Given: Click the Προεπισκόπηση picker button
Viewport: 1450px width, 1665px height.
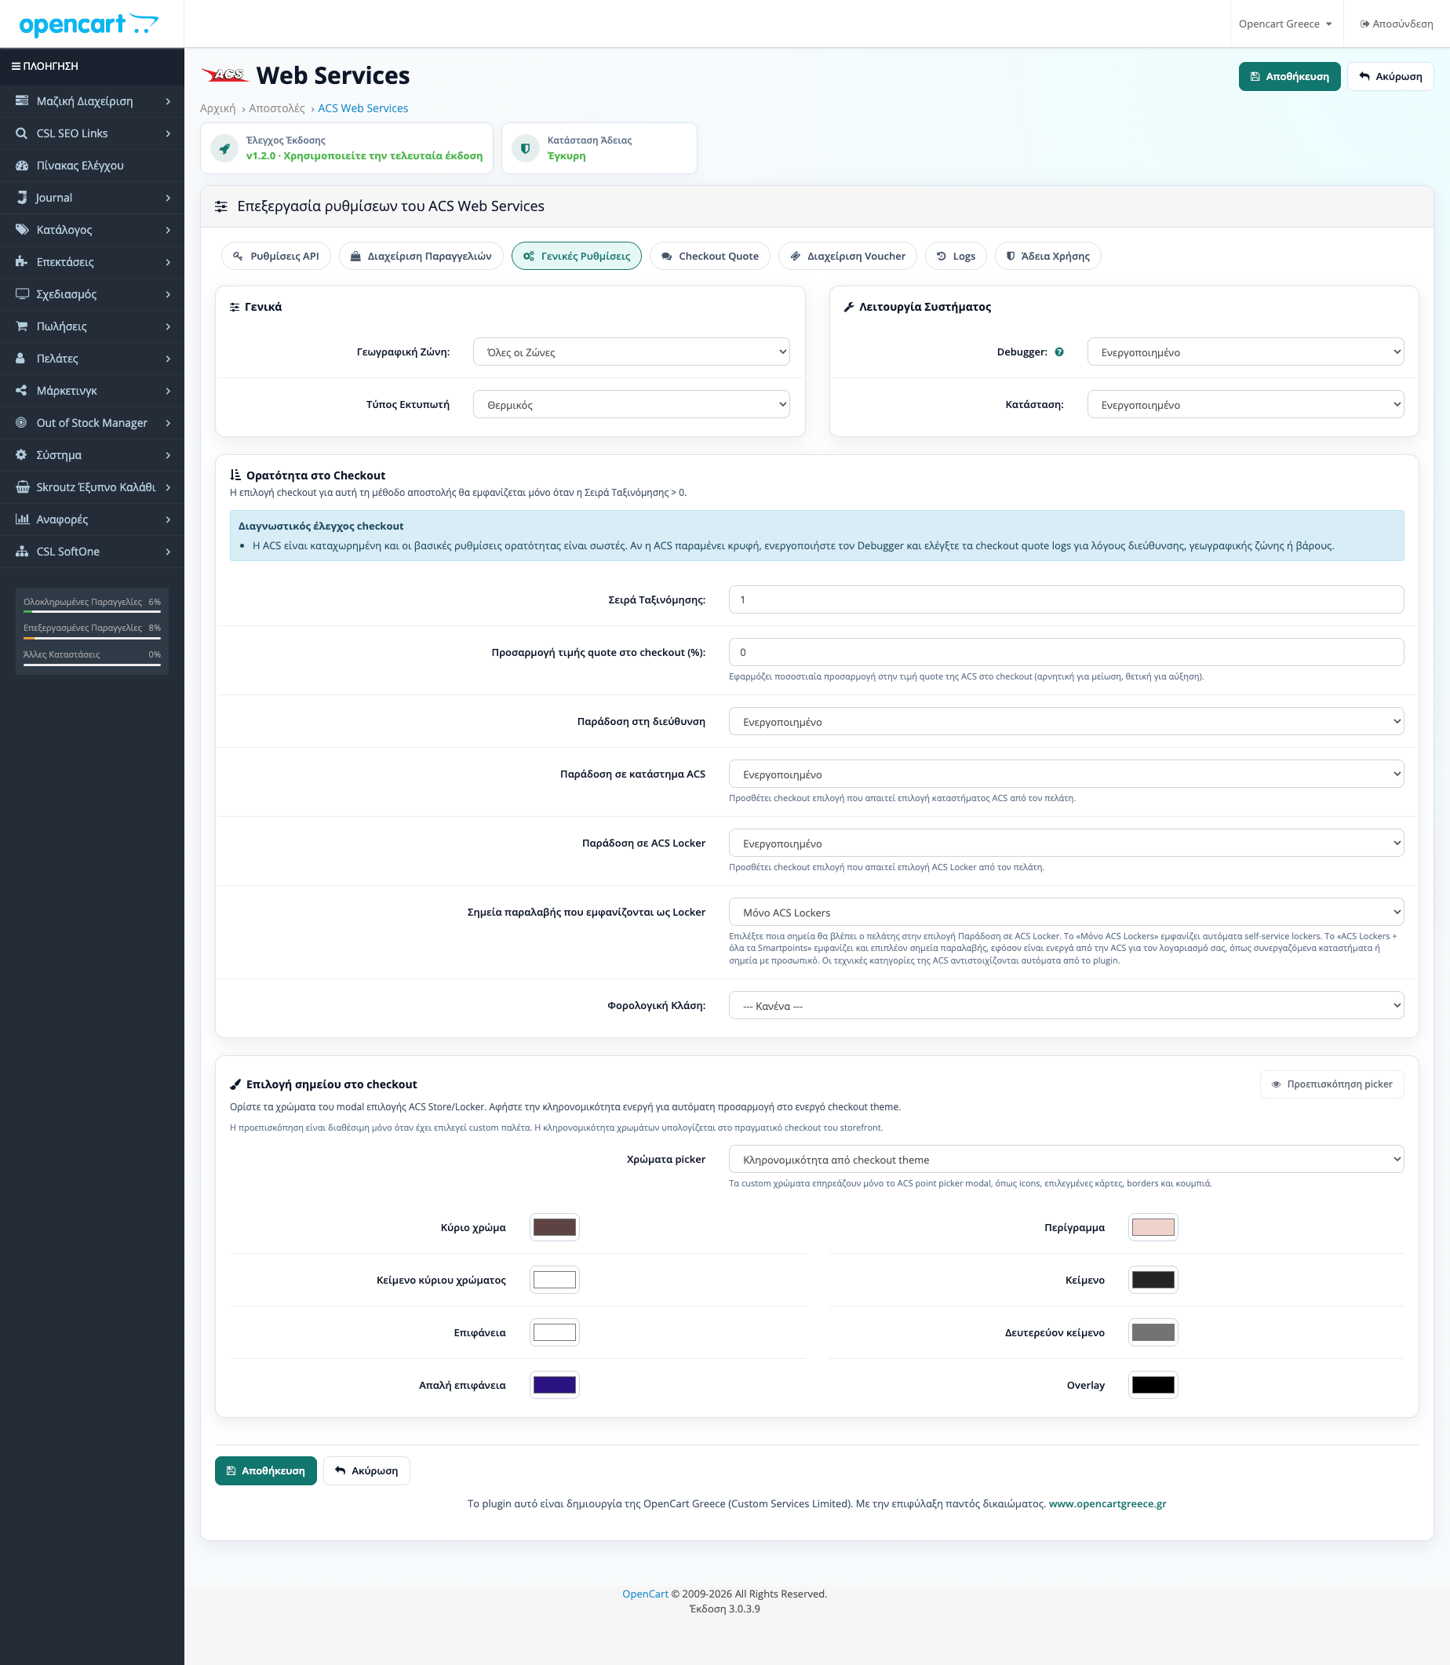Looking at the screenshot, I should (x=1332, y=1084).
